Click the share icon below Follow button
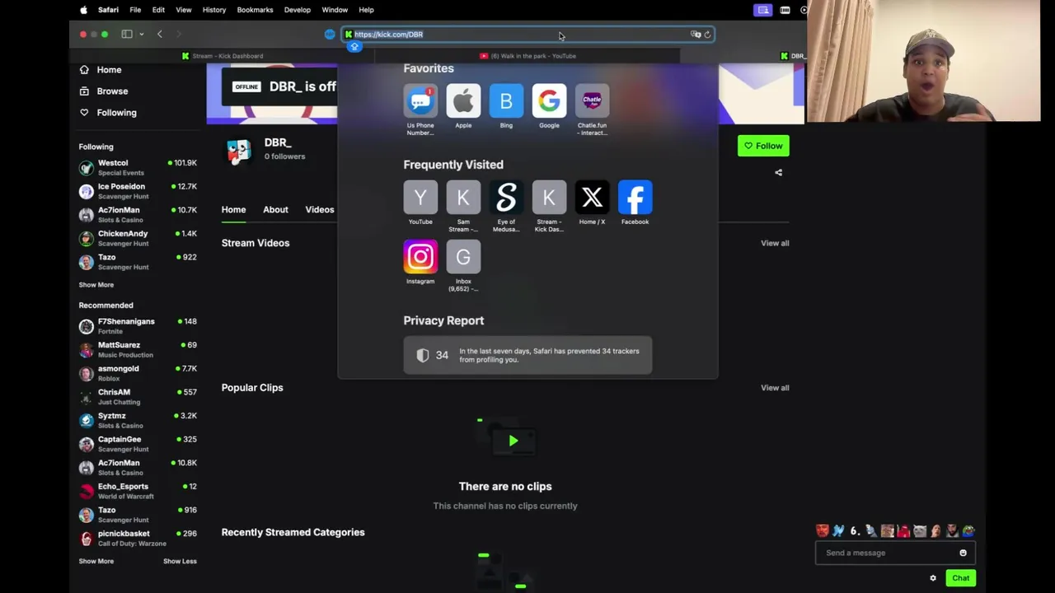Screen dimensions: 1055x593 click(x=778, y=172)
